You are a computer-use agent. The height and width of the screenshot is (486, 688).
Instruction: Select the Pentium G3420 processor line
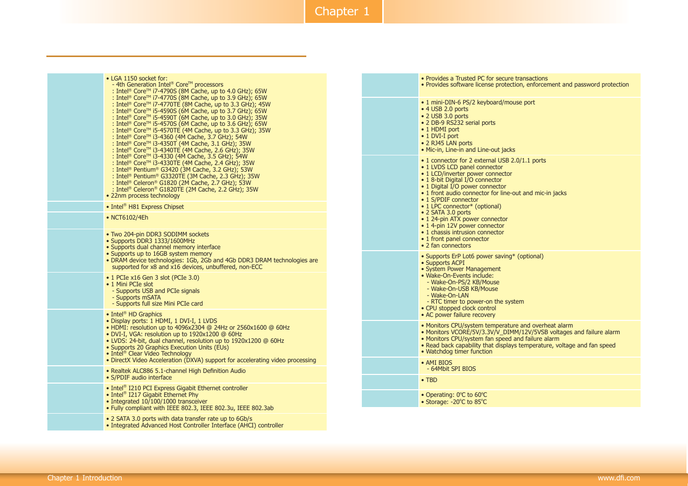click(182, 170)
